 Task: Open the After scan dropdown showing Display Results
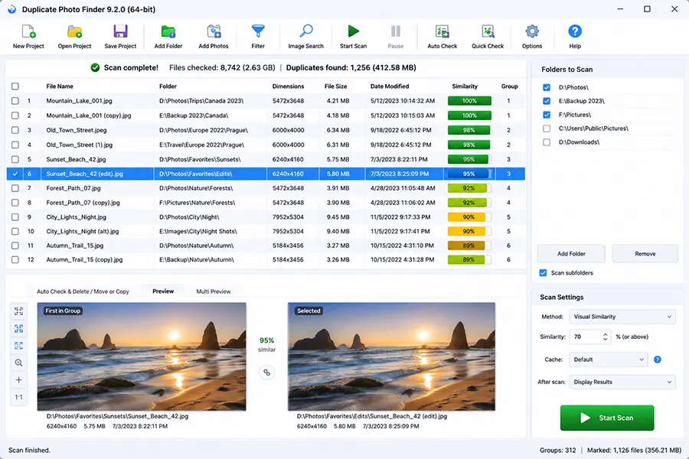click(622, 382)
